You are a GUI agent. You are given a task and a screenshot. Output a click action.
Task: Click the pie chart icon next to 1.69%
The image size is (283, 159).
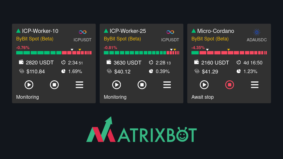63,71
